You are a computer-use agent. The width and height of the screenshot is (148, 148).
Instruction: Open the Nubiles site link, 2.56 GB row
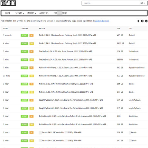[131, 84]
